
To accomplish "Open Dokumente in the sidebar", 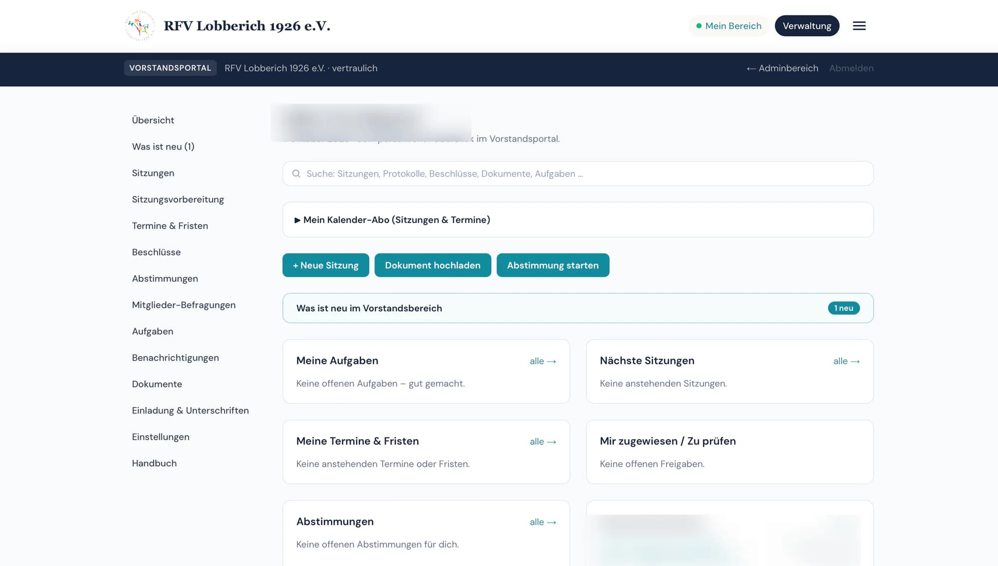I will (157, 384).
